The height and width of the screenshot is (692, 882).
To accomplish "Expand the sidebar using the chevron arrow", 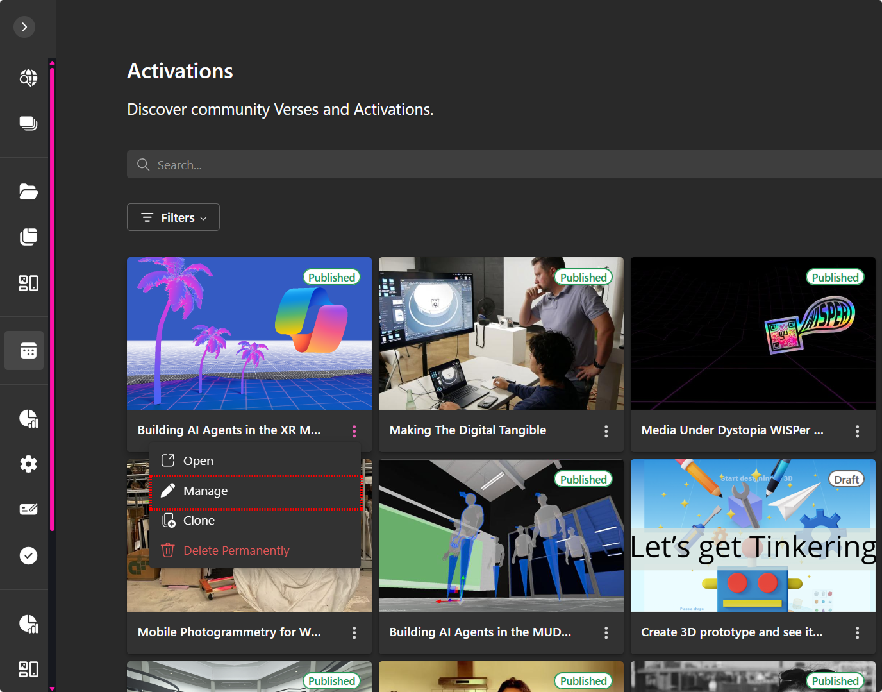I will point(24,27).
